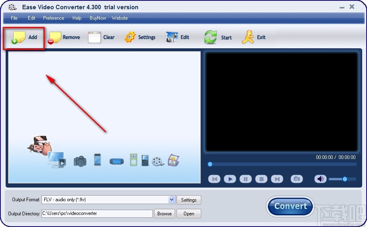This screenshot has height=227, width=367.
Task: Click the film reel icon
Action: point(157,161)
